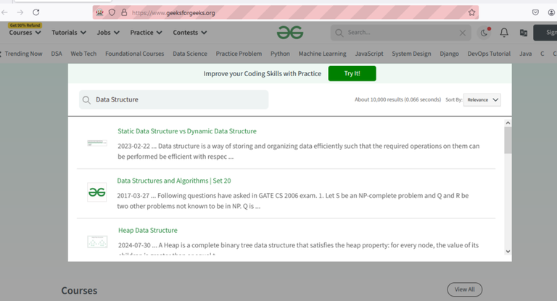Click the padlock site security icon
Viewport: 557px width, 301px height.
[124, 12]
